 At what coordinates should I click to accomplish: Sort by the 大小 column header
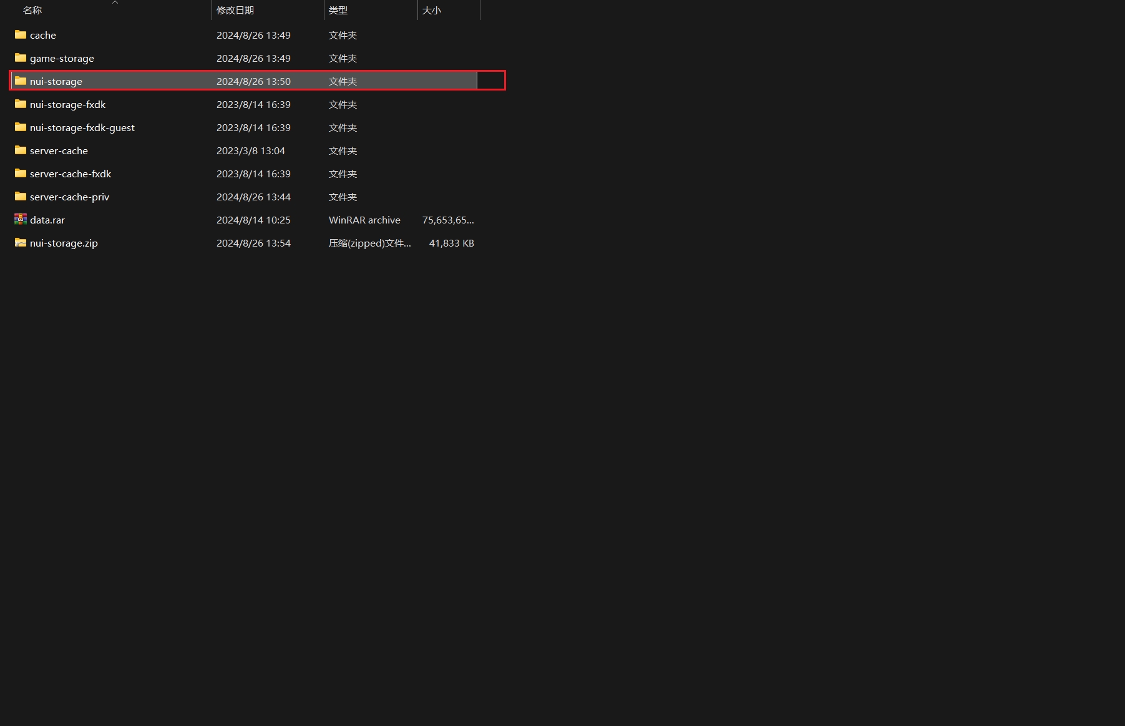pos(432,11)
